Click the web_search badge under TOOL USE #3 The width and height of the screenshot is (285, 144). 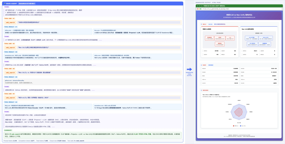[10, 72]
